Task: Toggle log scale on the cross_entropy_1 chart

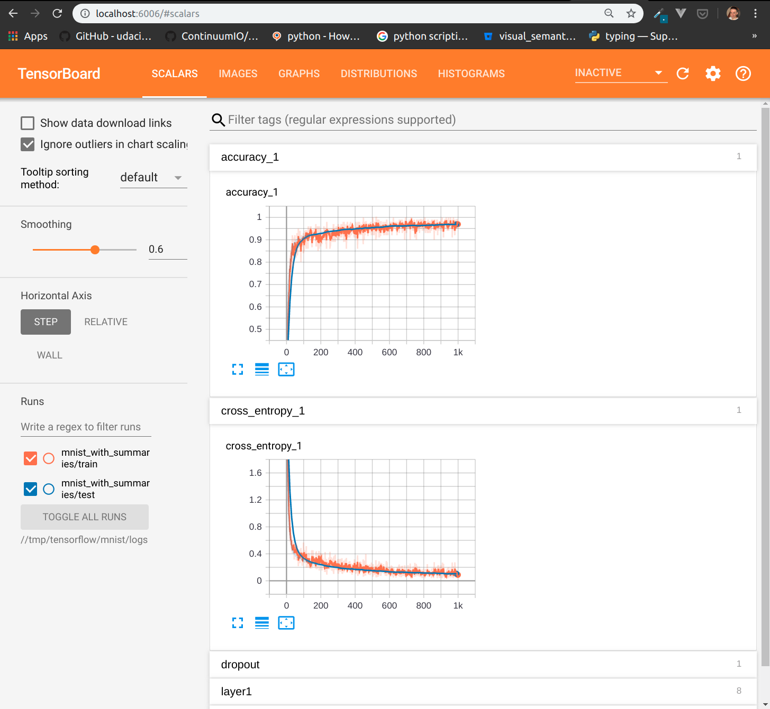Action: pyautogui.click(x=261, y=623)
